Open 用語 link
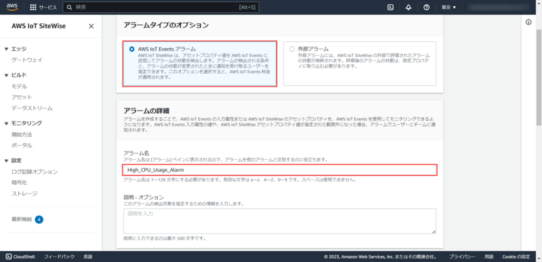The height and width of the screenshot is (262, 542). click(x=488, y=257)
